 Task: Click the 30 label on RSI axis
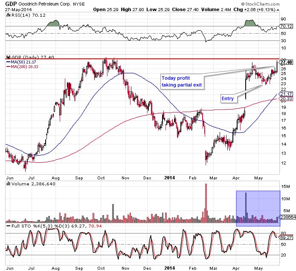click(x=284, y=40)
